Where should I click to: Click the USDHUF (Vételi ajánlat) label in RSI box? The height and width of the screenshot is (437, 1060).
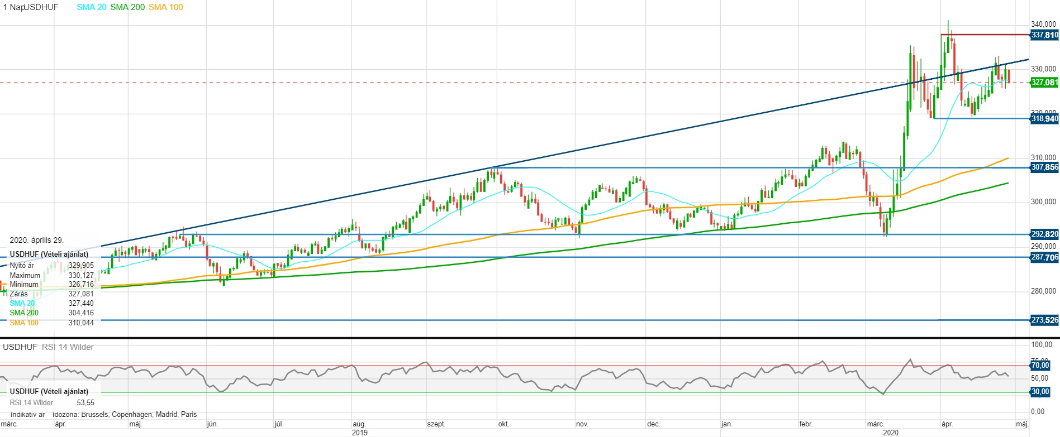[x=49, y=391]
